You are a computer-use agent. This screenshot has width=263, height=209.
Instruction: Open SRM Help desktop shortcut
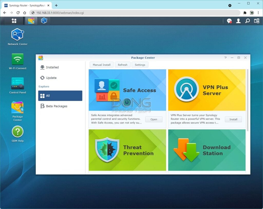(18, 134)
